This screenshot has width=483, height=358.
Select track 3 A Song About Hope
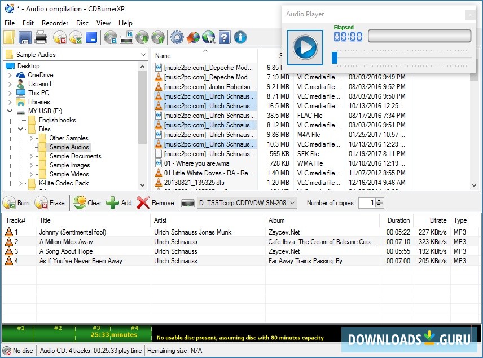point(240,251)
